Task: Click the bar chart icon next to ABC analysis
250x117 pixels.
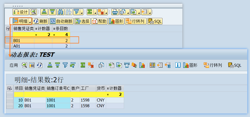Action: (x=142, y=65)
